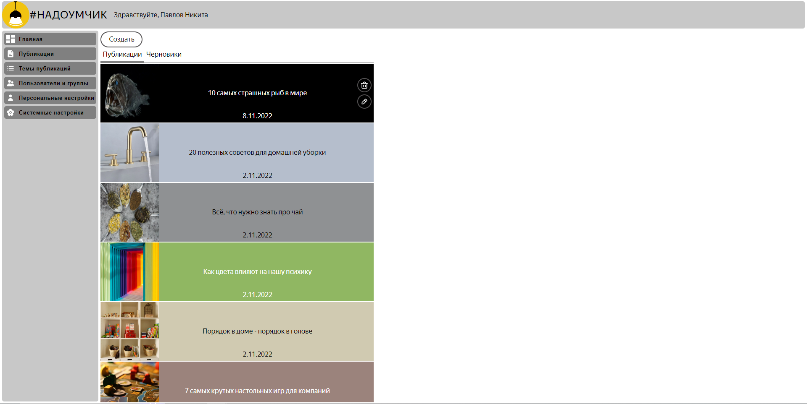Viewport: 807px width, 404px height.
Task: Click the date on the home order card
Action: 257,354
